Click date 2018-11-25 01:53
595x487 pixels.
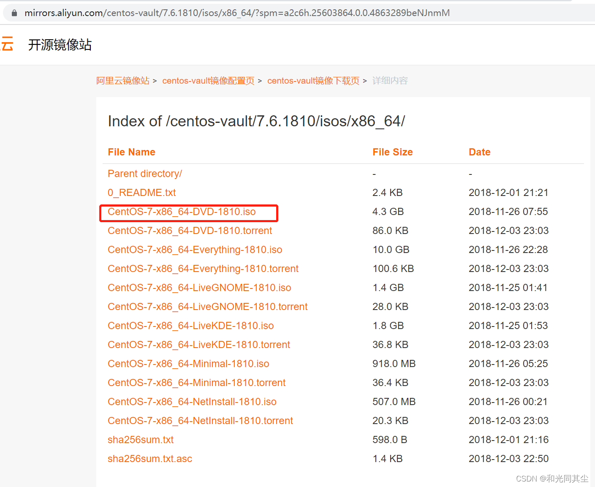508,326
